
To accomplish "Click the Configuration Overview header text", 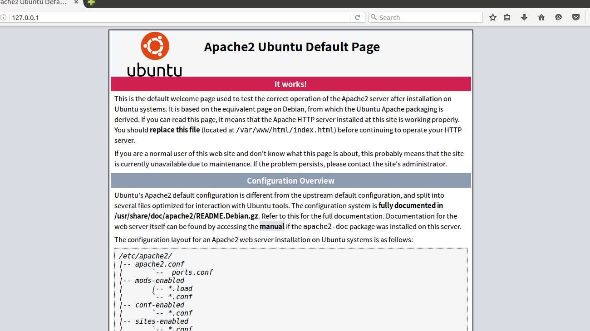I will (x=290, y=180).
